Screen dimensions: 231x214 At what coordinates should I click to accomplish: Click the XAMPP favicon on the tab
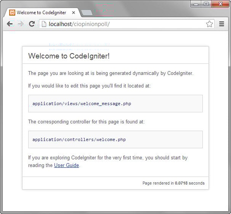(12, 13)
